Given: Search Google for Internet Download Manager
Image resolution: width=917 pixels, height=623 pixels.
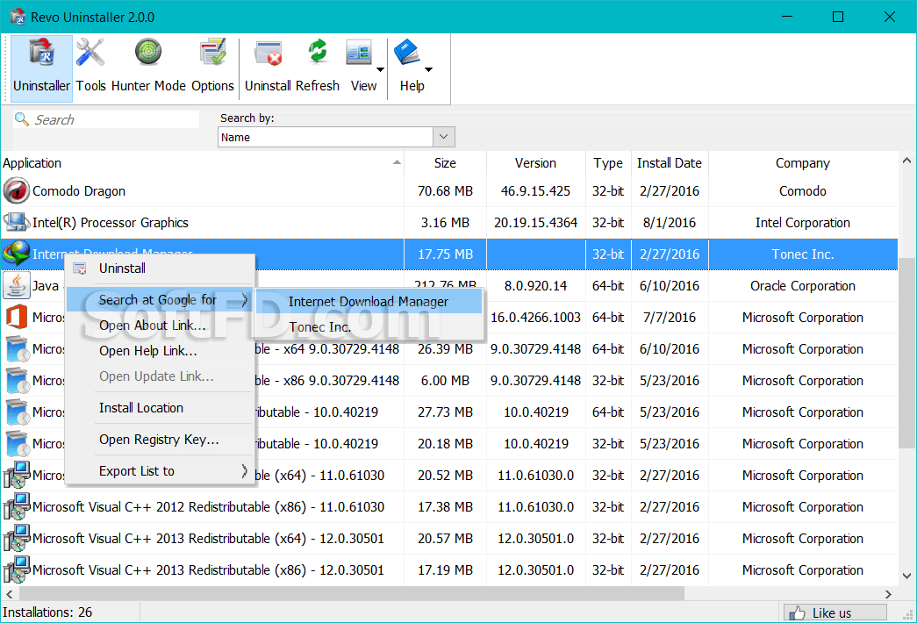Looking at the screenshot, I should (369, 301).
